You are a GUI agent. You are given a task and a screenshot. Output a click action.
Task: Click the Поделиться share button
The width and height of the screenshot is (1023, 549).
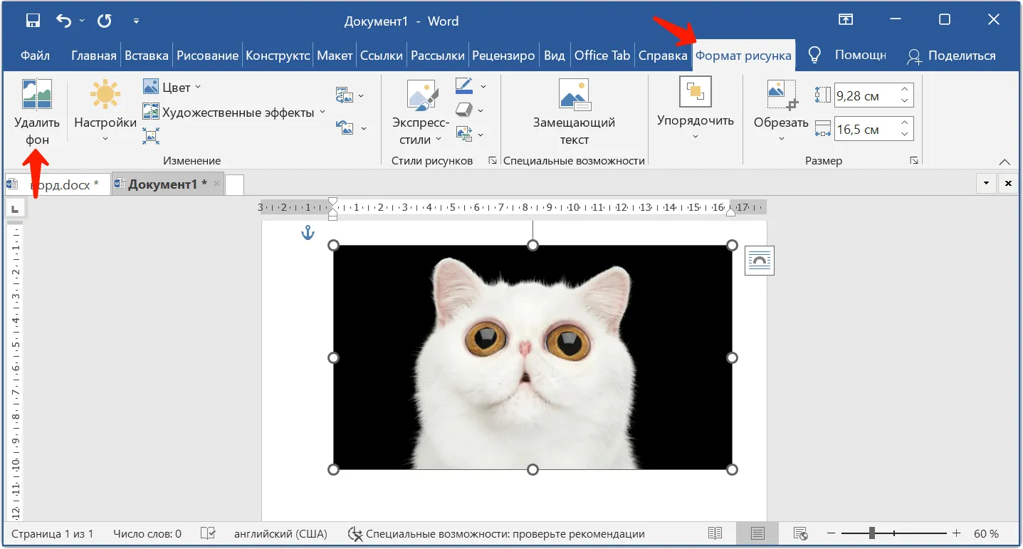950,56
